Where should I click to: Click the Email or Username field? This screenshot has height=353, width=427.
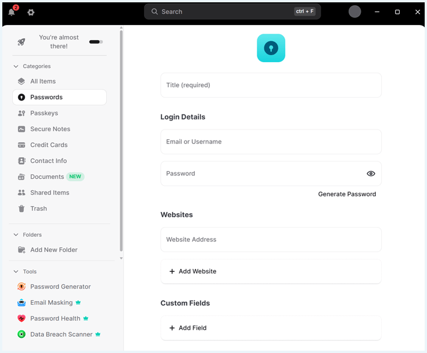click(x=271, y=142)
